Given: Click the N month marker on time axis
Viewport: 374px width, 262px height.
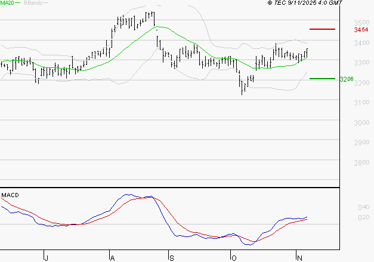Looking at the screenshot, I should 299,258.
